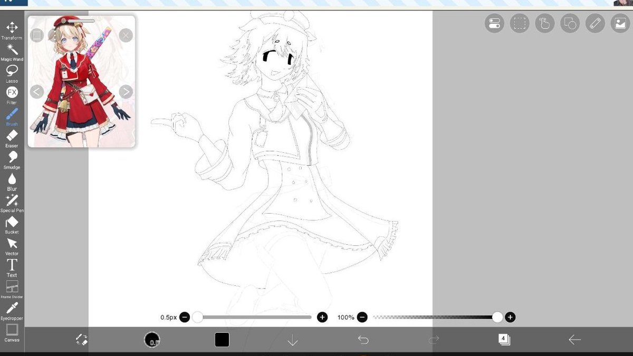The height and width of the screenshot is (356, 633).
Task: Select the Vector tool
Action: point(12,247)
